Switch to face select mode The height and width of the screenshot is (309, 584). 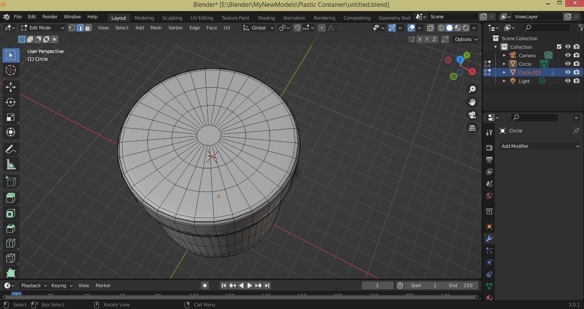(88, 28)
